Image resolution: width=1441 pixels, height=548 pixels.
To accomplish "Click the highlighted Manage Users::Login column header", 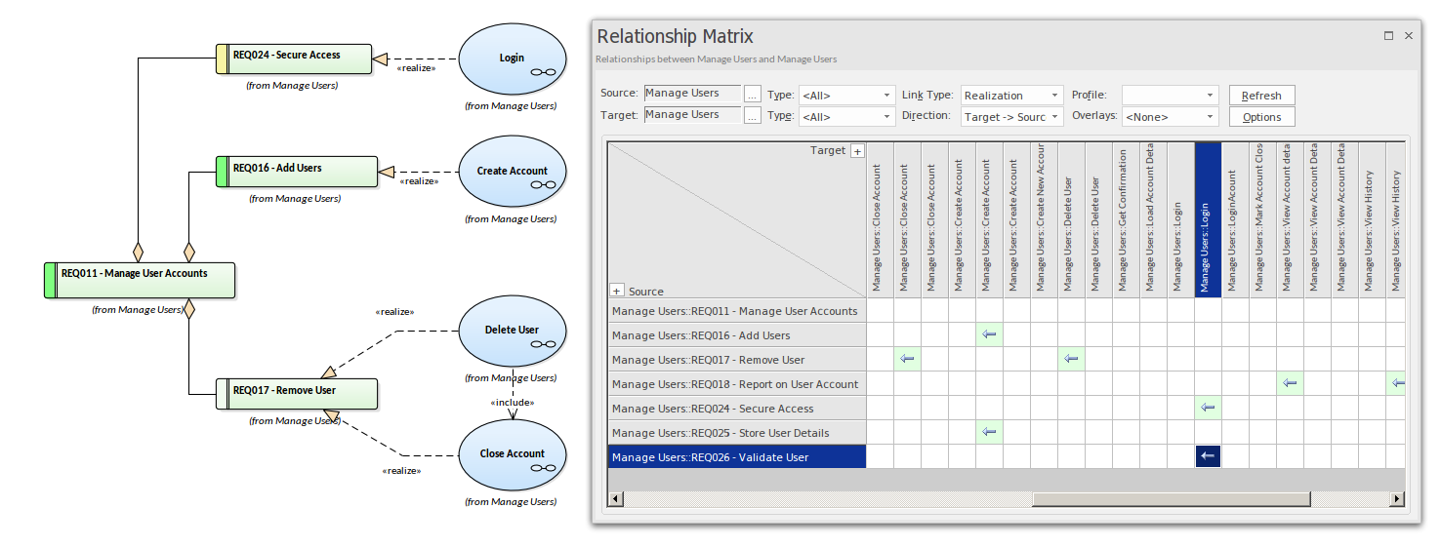I will (1208, 219).
